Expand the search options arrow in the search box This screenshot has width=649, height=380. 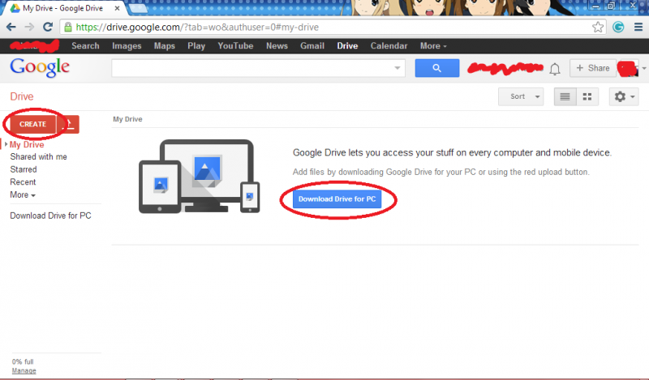tap(398, 68)
